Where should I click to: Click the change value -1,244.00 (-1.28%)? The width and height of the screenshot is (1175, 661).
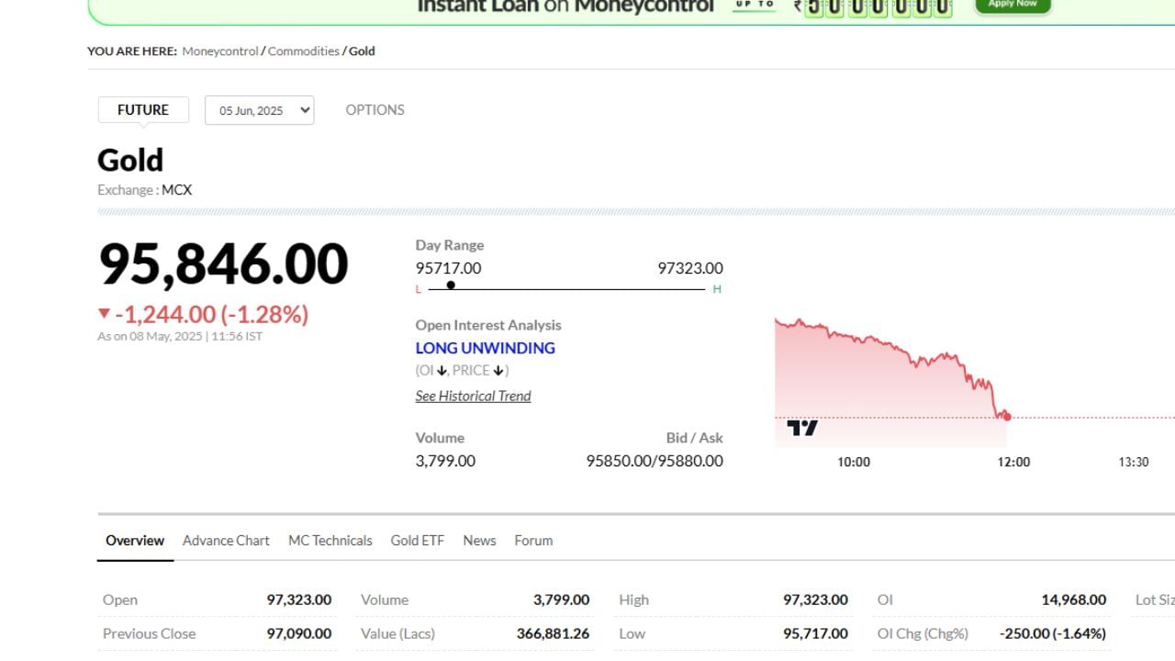[211, 314]
